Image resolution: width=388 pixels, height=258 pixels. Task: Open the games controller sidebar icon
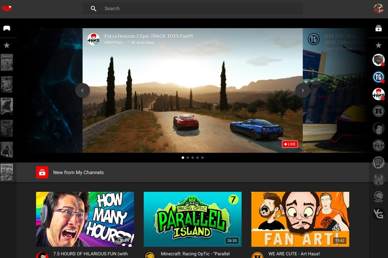7,28
